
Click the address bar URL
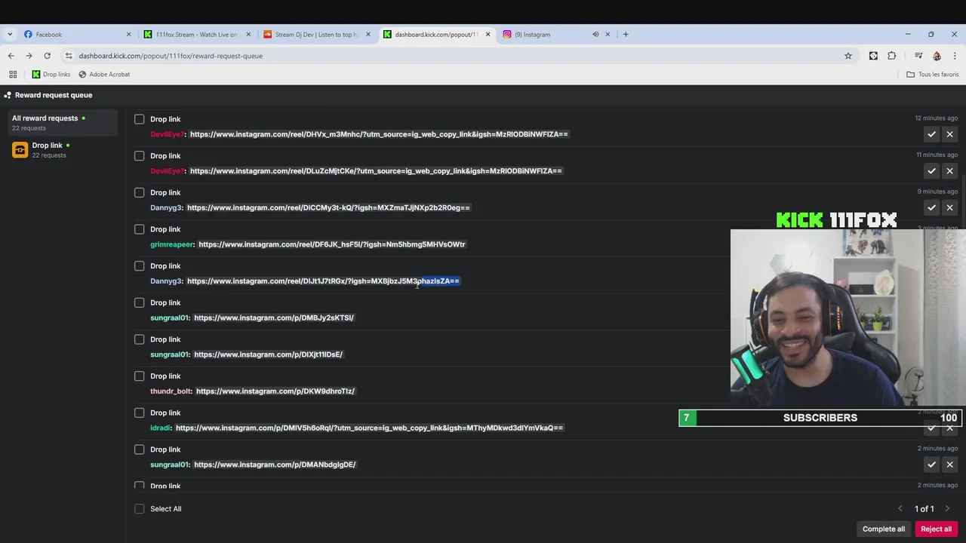(171, 56)
